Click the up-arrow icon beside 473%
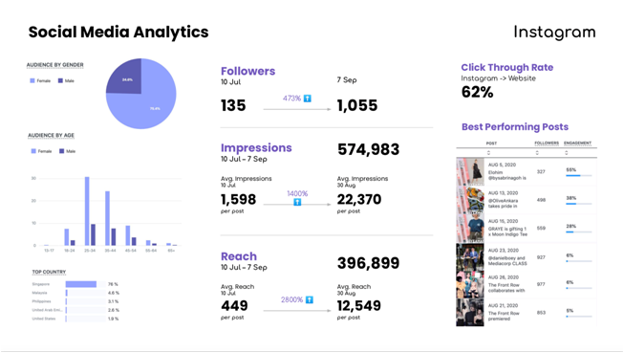 click(308, 99)
